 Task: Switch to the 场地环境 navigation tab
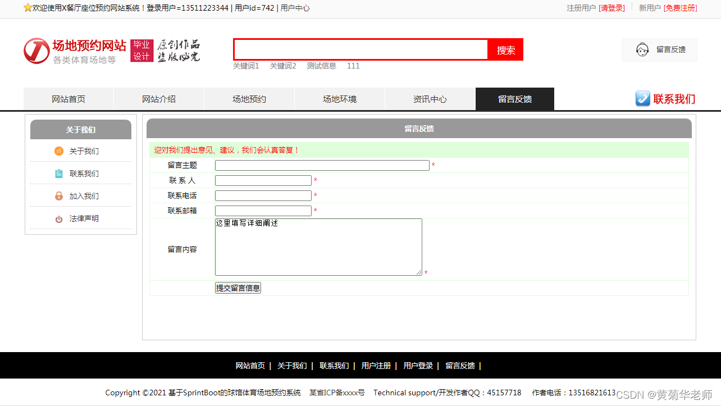pyautogui.click(x=340, y=99)
